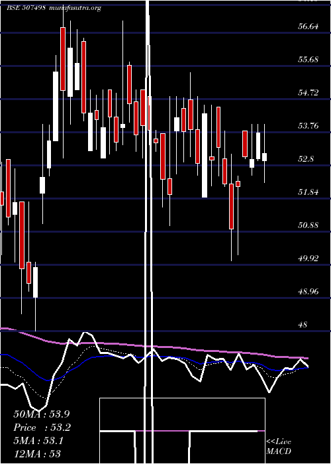
Task: Click the 54.72 price axis label
Action: [x=308, y=93]
